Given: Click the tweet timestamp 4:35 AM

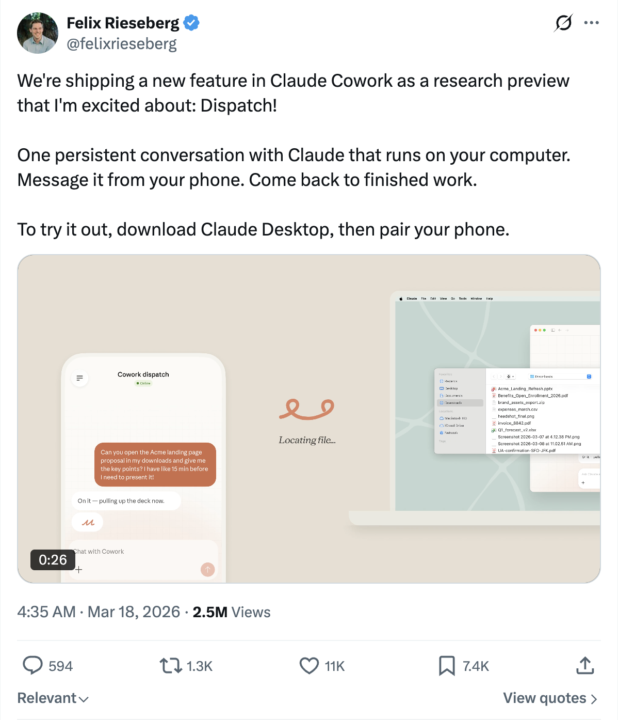Looking at the screenshot, I should (46, 612).
